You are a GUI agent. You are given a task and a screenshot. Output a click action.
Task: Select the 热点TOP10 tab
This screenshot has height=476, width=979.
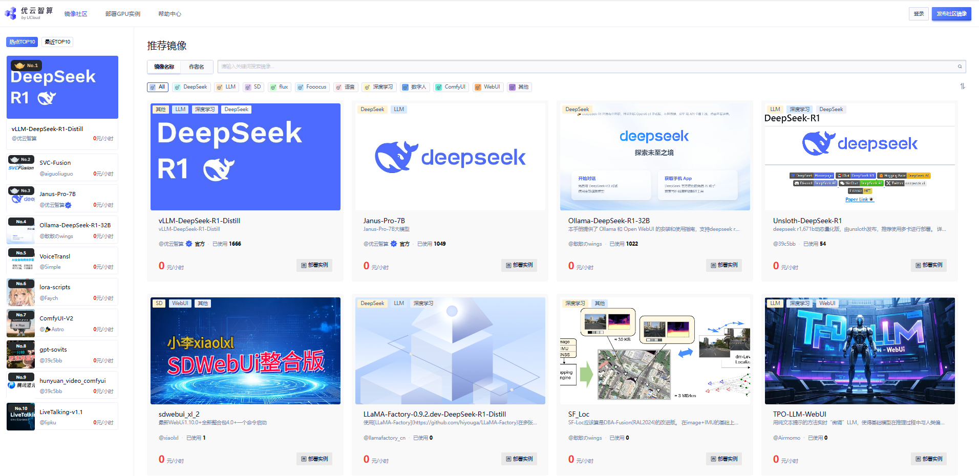22,42
